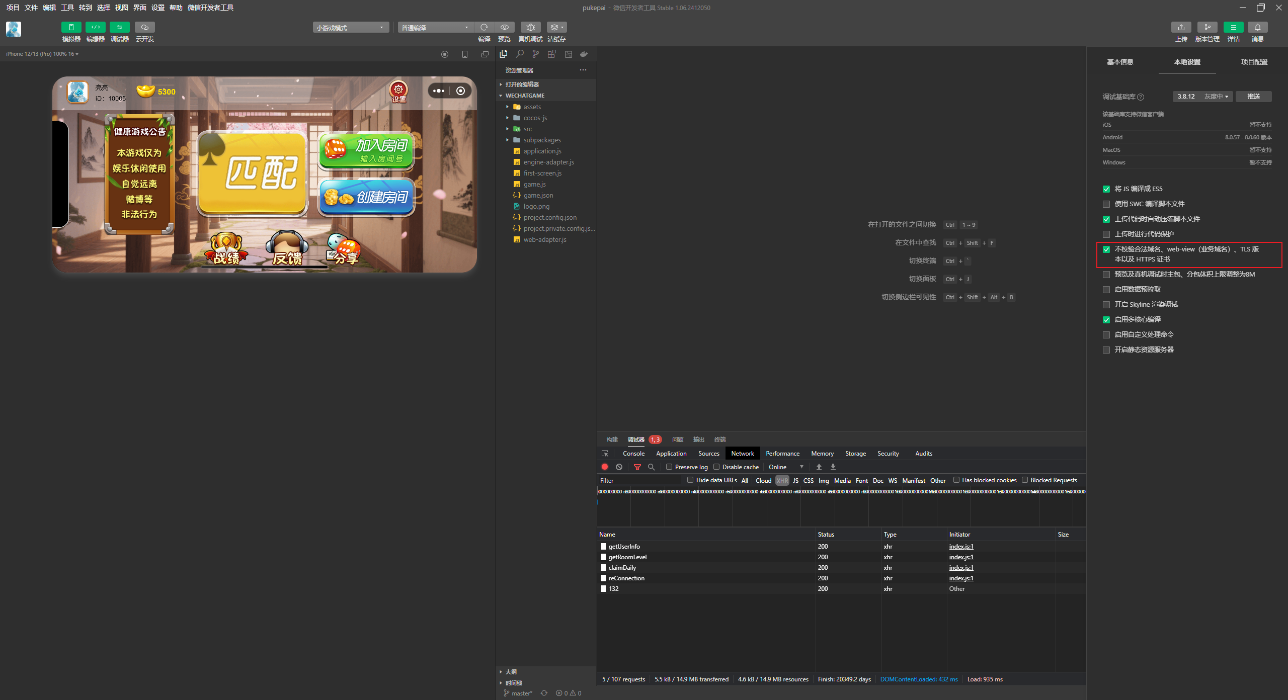This screenshot has width=1288, height=700.
Task: Clear network log with the clear icon
Action: tap(619, 467)
